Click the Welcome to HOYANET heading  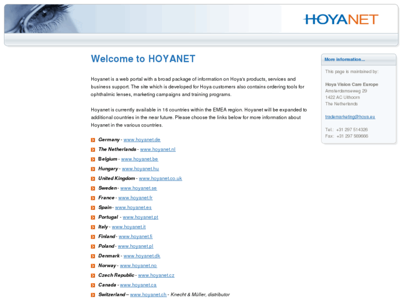[x=143, y=59]
